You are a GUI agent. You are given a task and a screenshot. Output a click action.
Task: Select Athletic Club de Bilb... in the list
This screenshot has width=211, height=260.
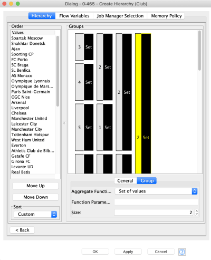click(33, 151)
